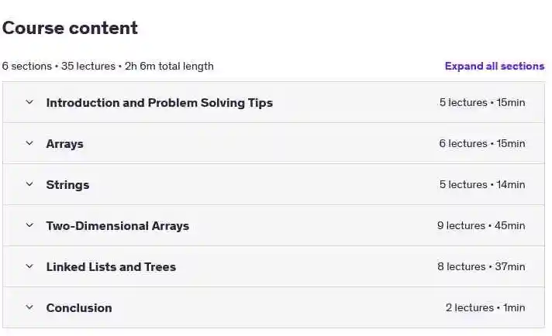The height and width of the screenshot is (336, 552).
Task: Expand the Two-Dimensional Arrays chevron
Action: [x=29, y=225]
